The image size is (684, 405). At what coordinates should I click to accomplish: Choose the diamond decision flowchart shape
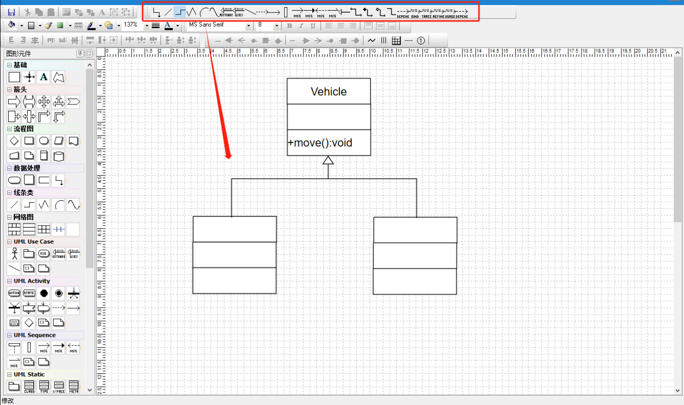point(14,141)
